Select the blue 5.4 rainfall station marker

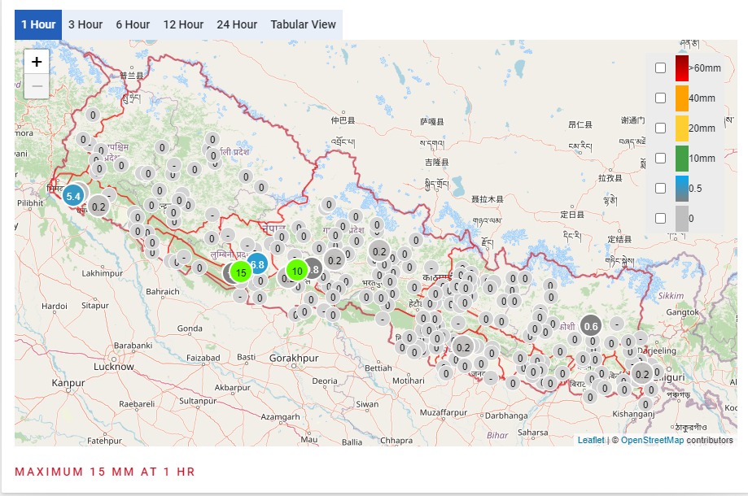coord(73,196)
